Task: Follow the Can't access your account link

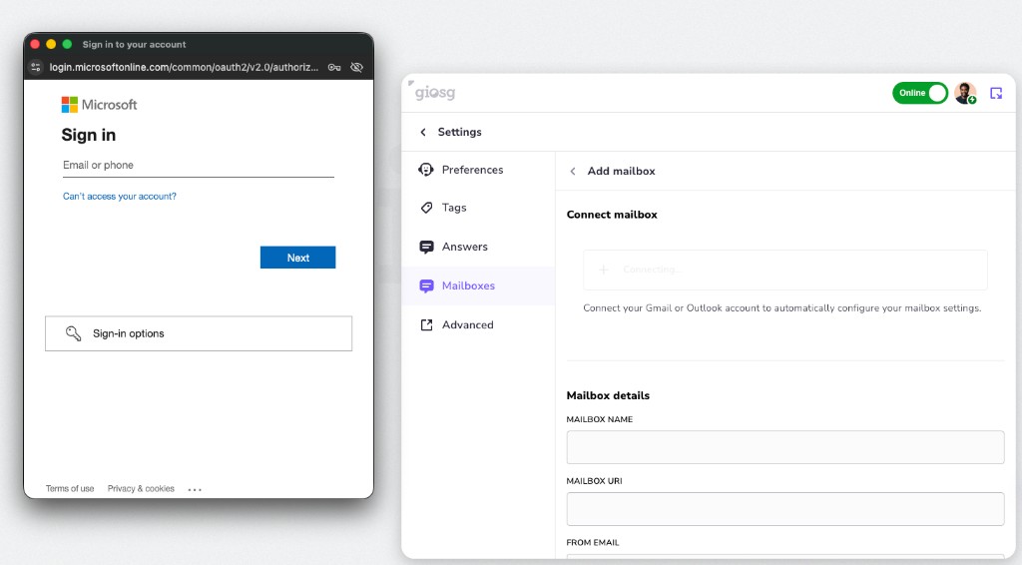Action: 120,197
